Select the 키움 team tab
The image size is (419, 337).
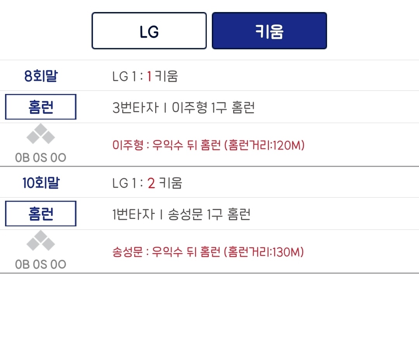coord(269,31)
